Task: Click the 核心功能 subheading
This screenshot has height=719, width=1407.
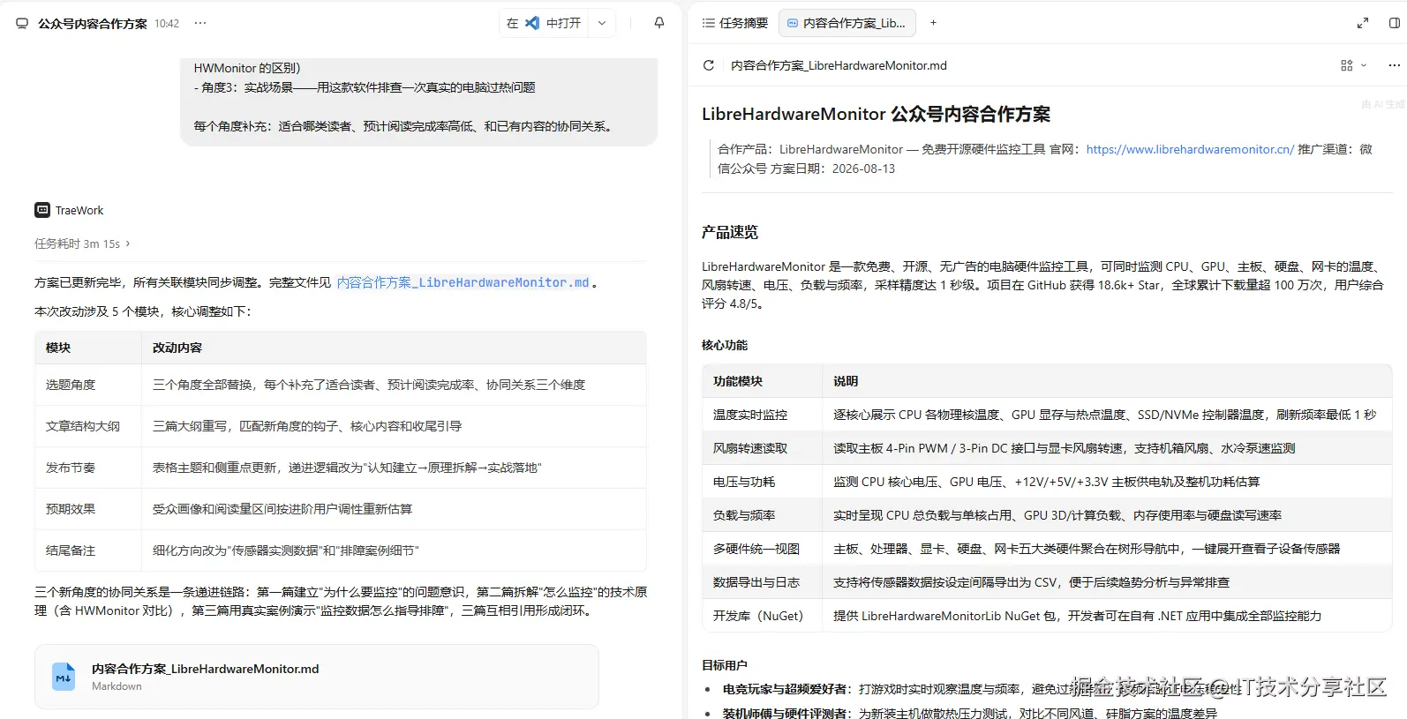Action: click(725, 345)
